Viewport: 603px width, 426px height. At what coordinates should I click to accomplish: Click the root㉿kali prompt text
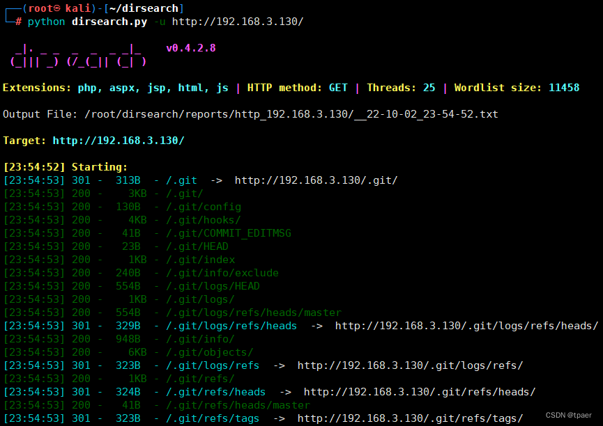59,8
